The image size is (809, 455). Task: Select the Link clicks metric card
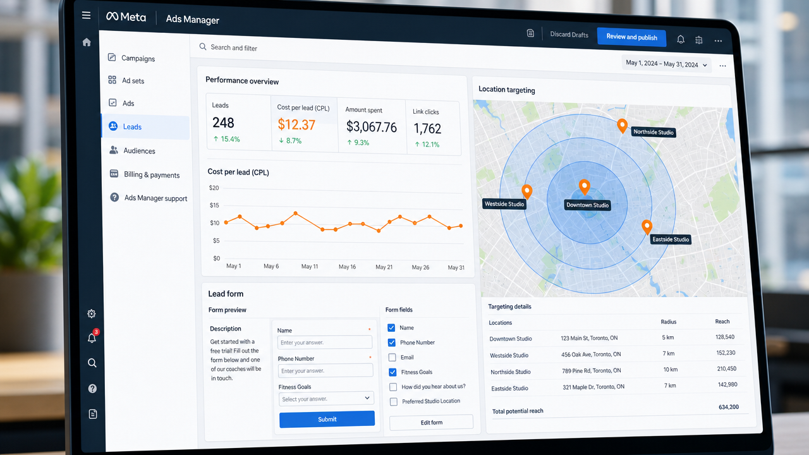[x=433, y=128]
